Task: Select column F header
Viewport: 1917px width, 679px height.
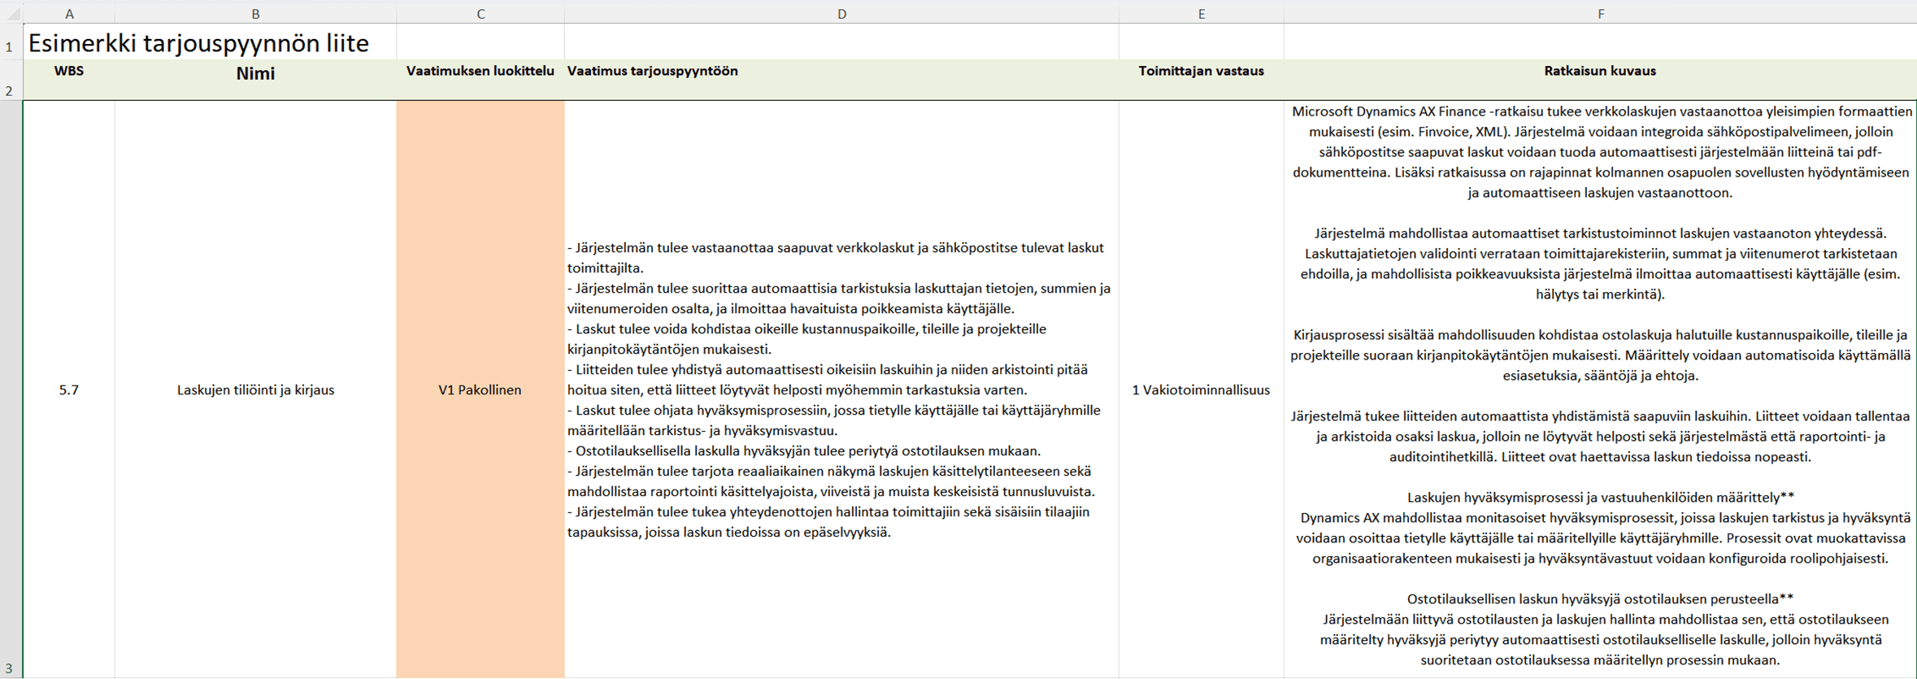Action: pyautogui.click(x=1600, y=14)
